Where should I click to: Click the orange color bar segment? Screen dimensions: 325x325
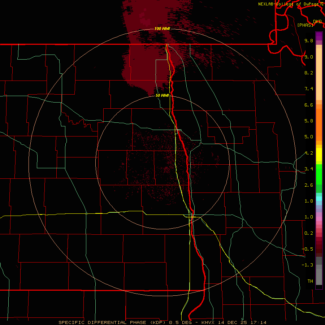pyautogui.click(x=319, y=125)
